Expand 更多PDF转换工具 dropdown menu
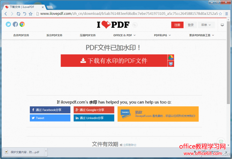Viewport: 232px width, 159px height. [x=202, y=35]
